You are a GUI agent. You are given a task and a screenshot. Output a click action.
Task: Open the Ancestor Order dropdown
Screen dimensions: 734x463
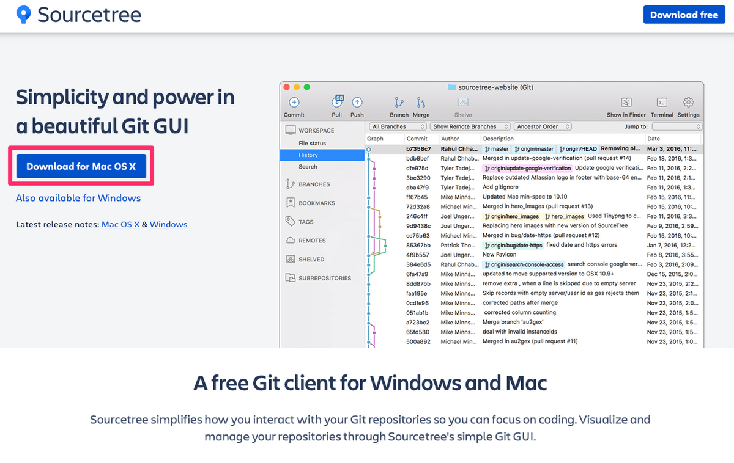tap(543, 126)
